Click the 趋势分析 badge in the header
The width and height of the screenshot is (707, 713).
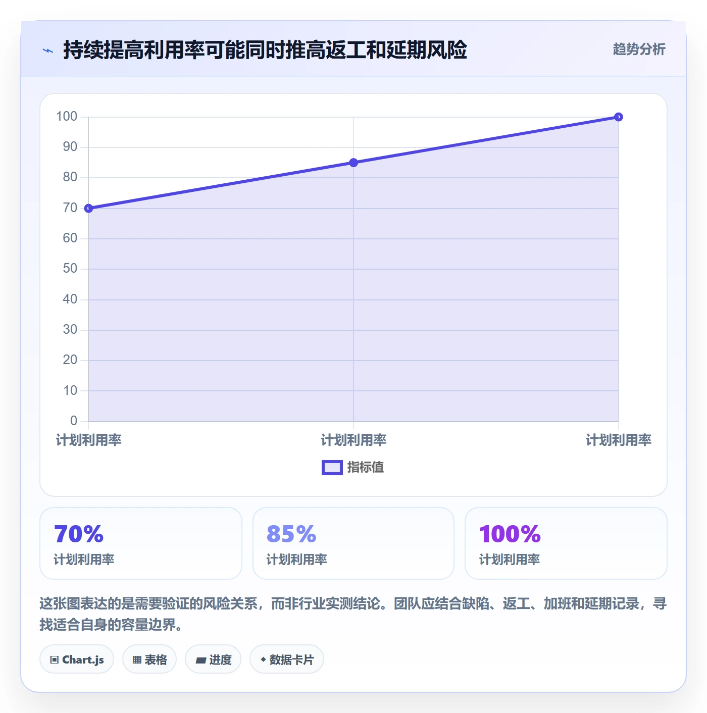[639, 49]
